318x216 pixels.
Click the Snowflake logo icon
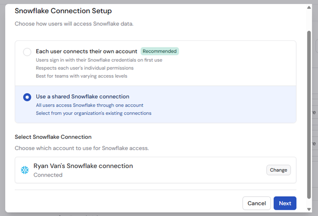coord(25,170)
